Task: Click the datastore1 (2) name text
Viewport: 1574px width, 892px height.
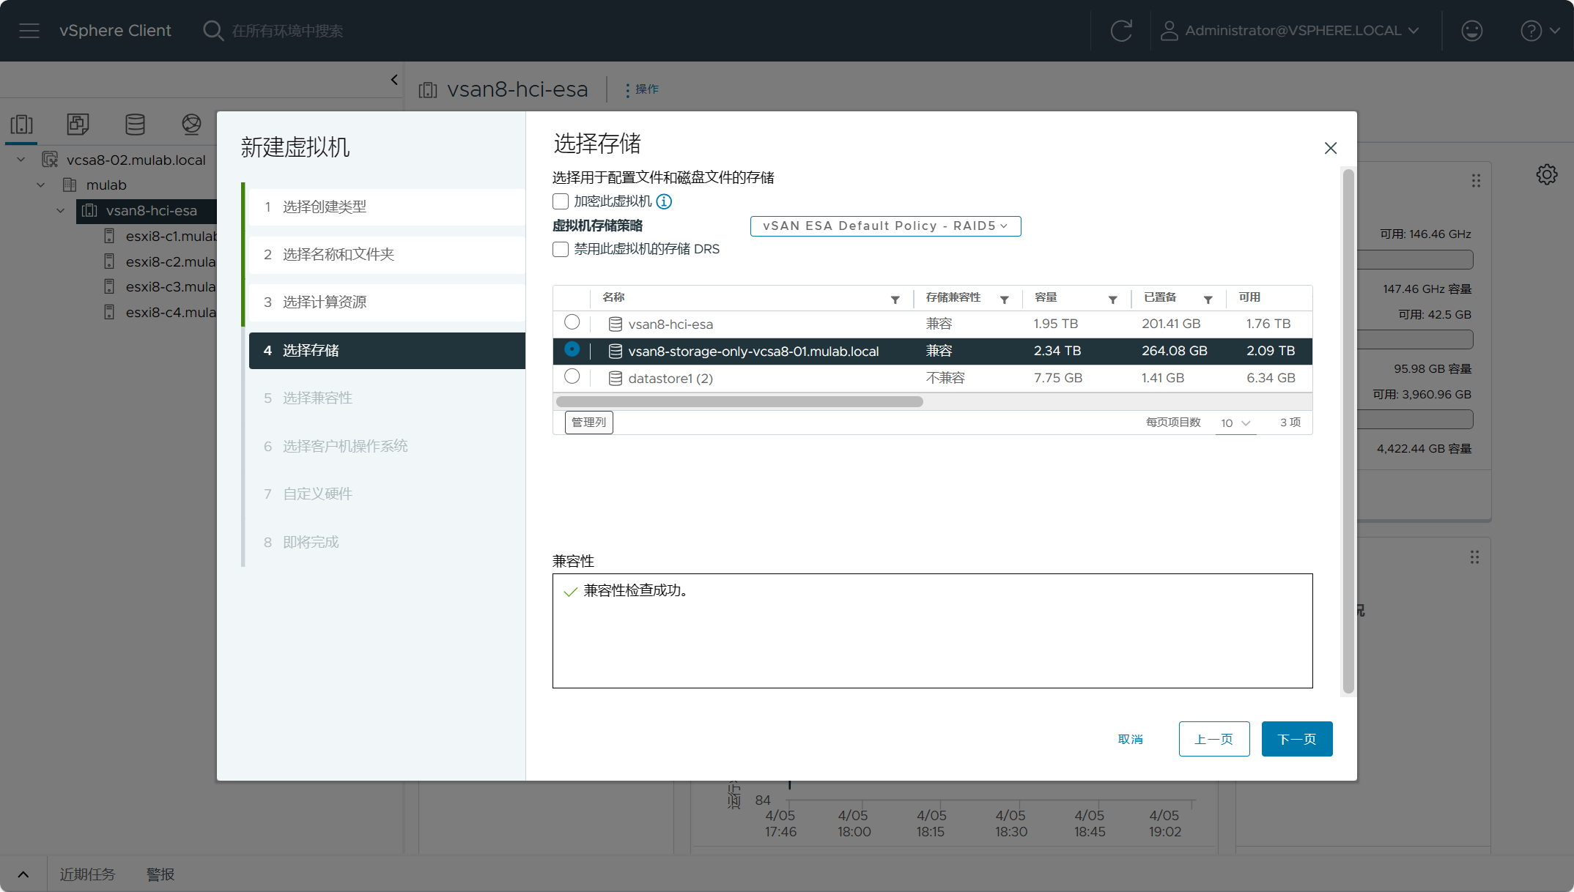Action: (670, 379)
